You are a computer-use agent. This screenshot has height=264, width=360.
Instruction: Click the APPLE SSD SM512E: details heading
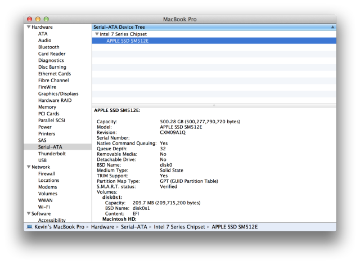(117, 110)
